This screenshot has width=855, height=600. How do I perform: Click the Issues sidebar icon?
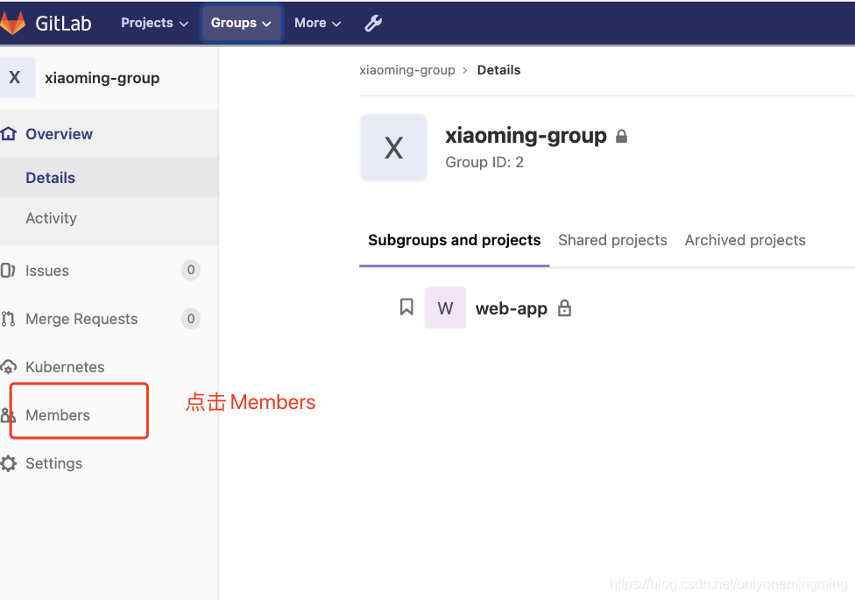coord(8,271)
